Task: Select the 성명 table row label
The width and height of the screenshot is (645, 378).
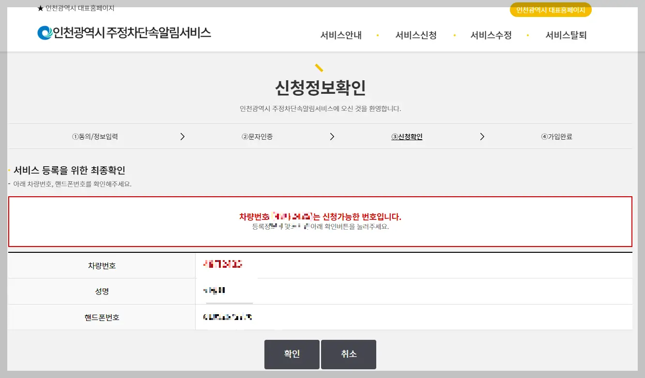Action: pyautogui.click(x=102, y=291)
